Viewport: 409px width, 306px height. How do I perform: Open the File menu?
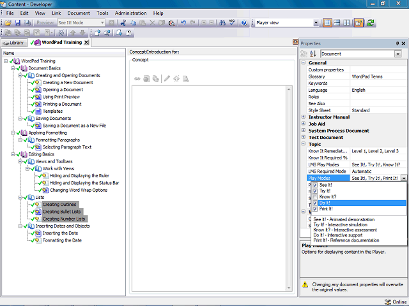click(10, 13)
